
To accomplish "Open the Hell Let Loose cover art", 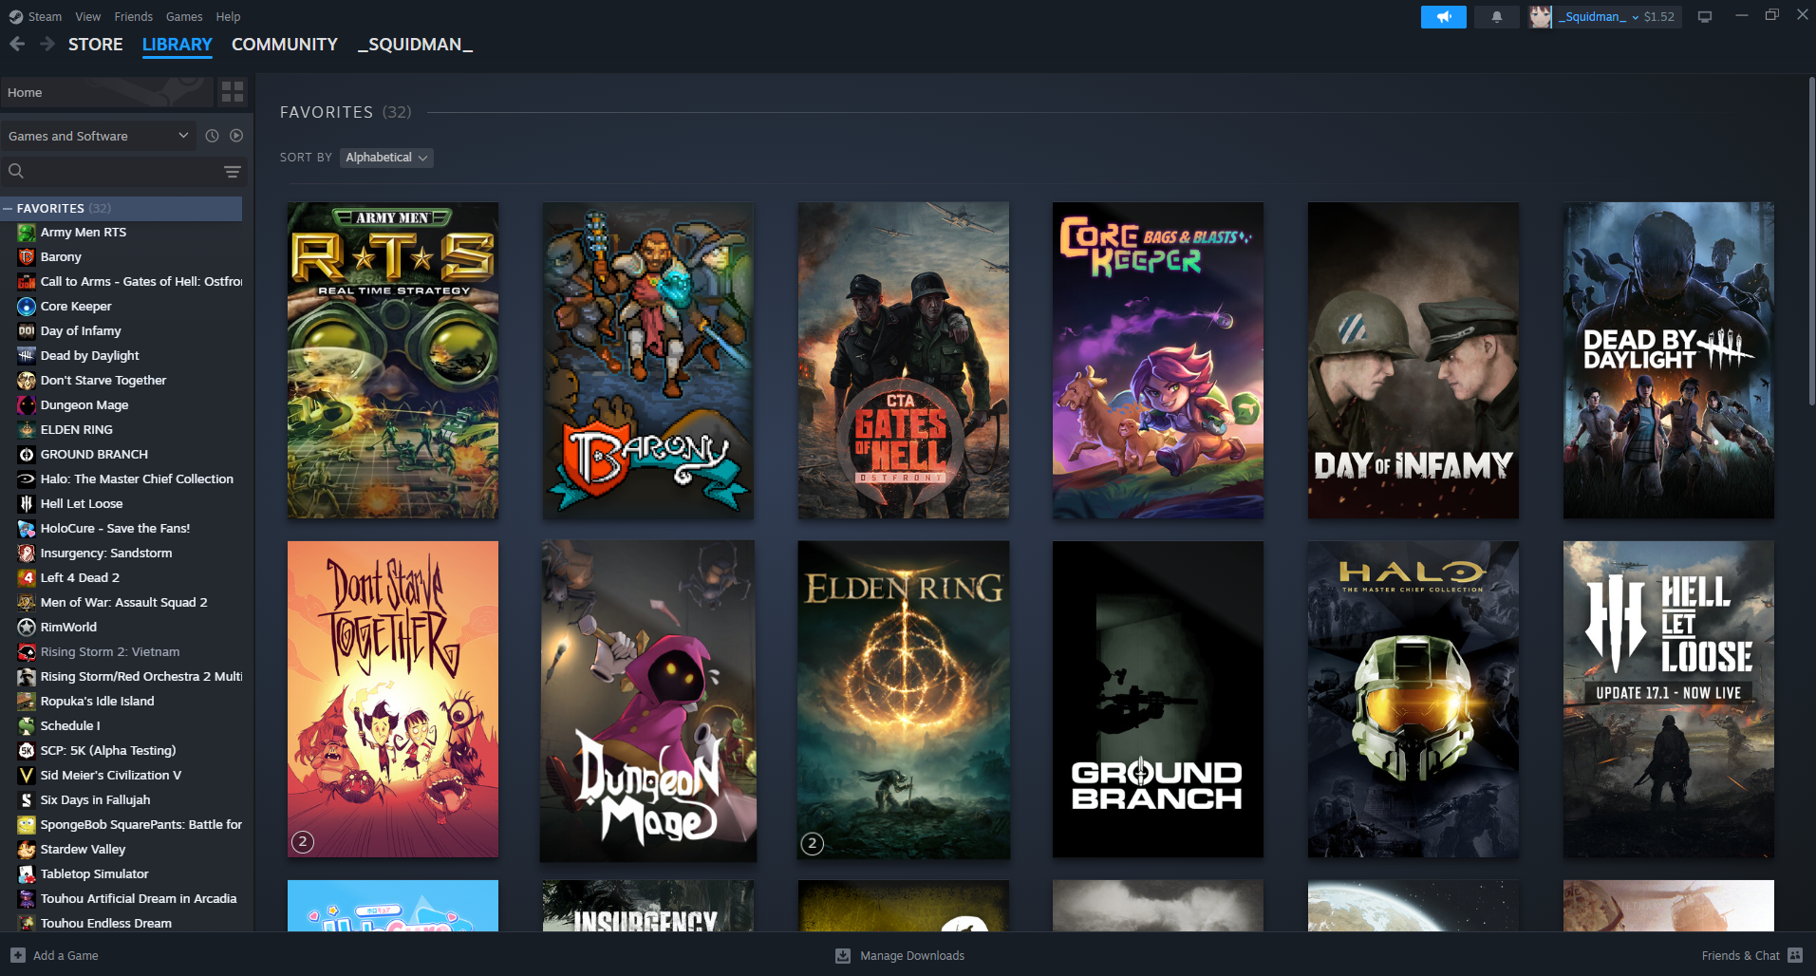I will point(1669,700).
